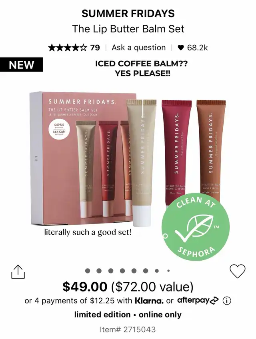
Task: Select the fourth image carousel dot
Action: coord(122,271)
